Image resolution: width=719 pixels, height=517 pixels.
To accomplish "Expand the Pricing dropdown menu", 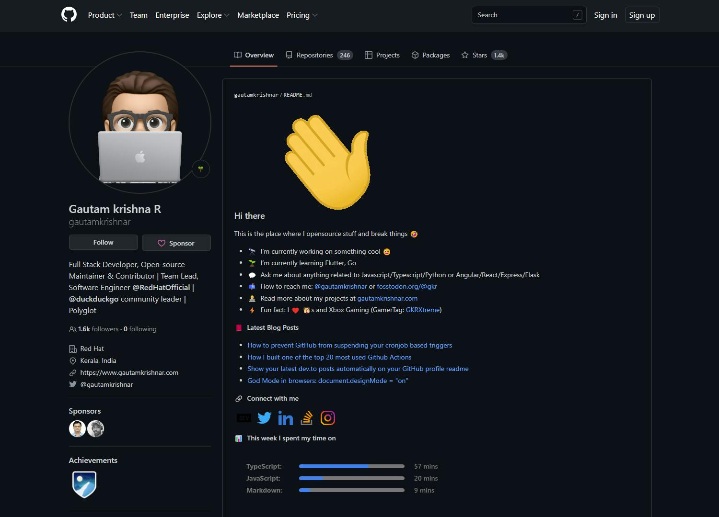I will click(302, 15).
